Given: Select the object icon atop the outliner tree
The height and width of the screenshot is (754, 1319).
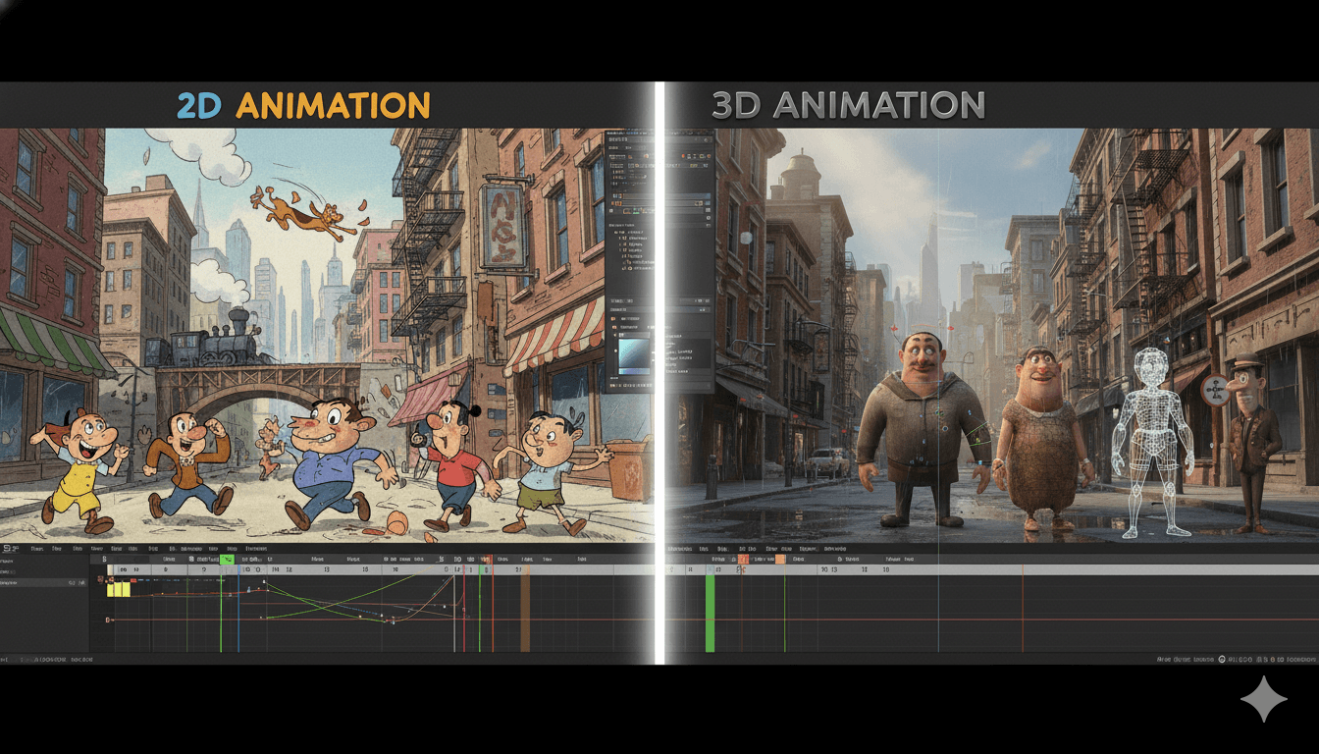Looking at the screenshot, I should coord(621,232).
